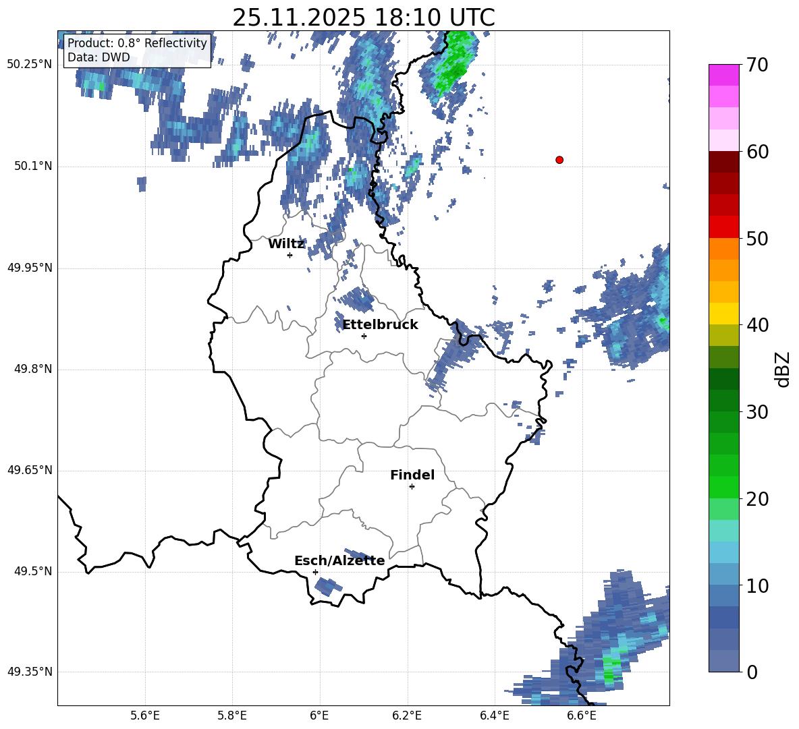Screen dimensions: 799x729
Task: Click the colorbar tick label 50
Action: click(757, 239)
